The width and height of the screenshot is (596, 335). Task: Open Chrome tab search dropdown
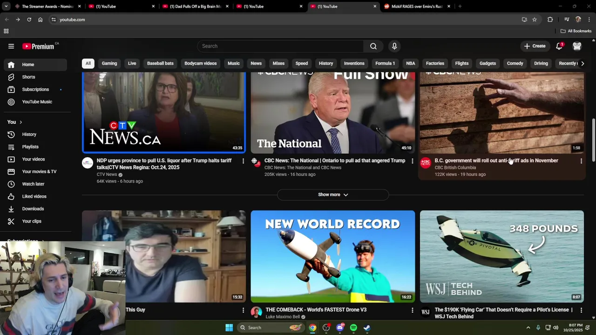[6, 7]
